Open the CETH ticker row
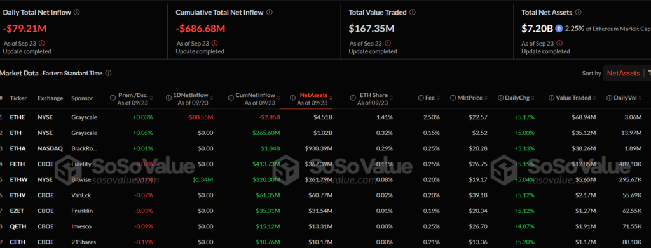Viewport: 651px width, 248px height. pyautogui.click(x=17, y=242)
